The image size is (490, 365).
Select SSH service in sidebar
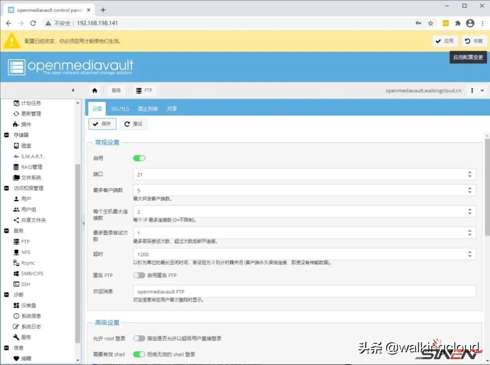click(x=22, y=284)
